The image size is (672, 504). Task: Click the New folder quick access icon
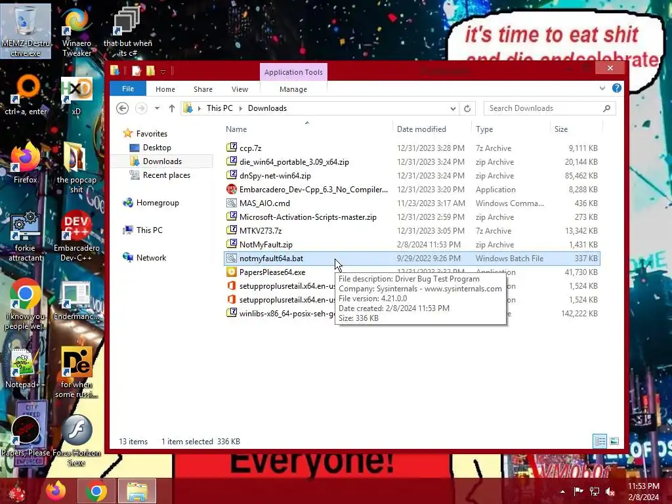click(x=150, y=71)
